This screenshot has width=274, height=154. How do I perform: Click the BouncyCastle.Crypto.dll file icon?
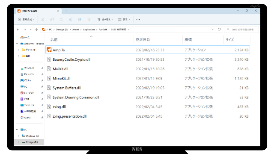49,59
